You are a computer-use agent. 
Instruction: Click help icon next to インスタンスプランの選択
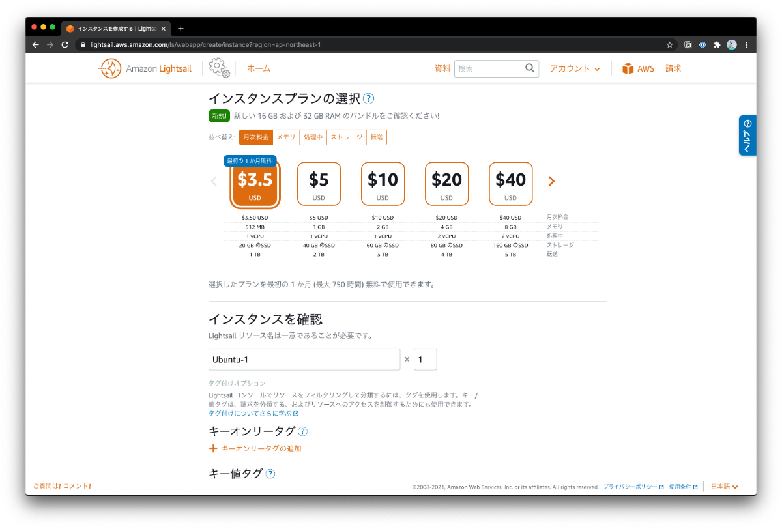(368, 99)
